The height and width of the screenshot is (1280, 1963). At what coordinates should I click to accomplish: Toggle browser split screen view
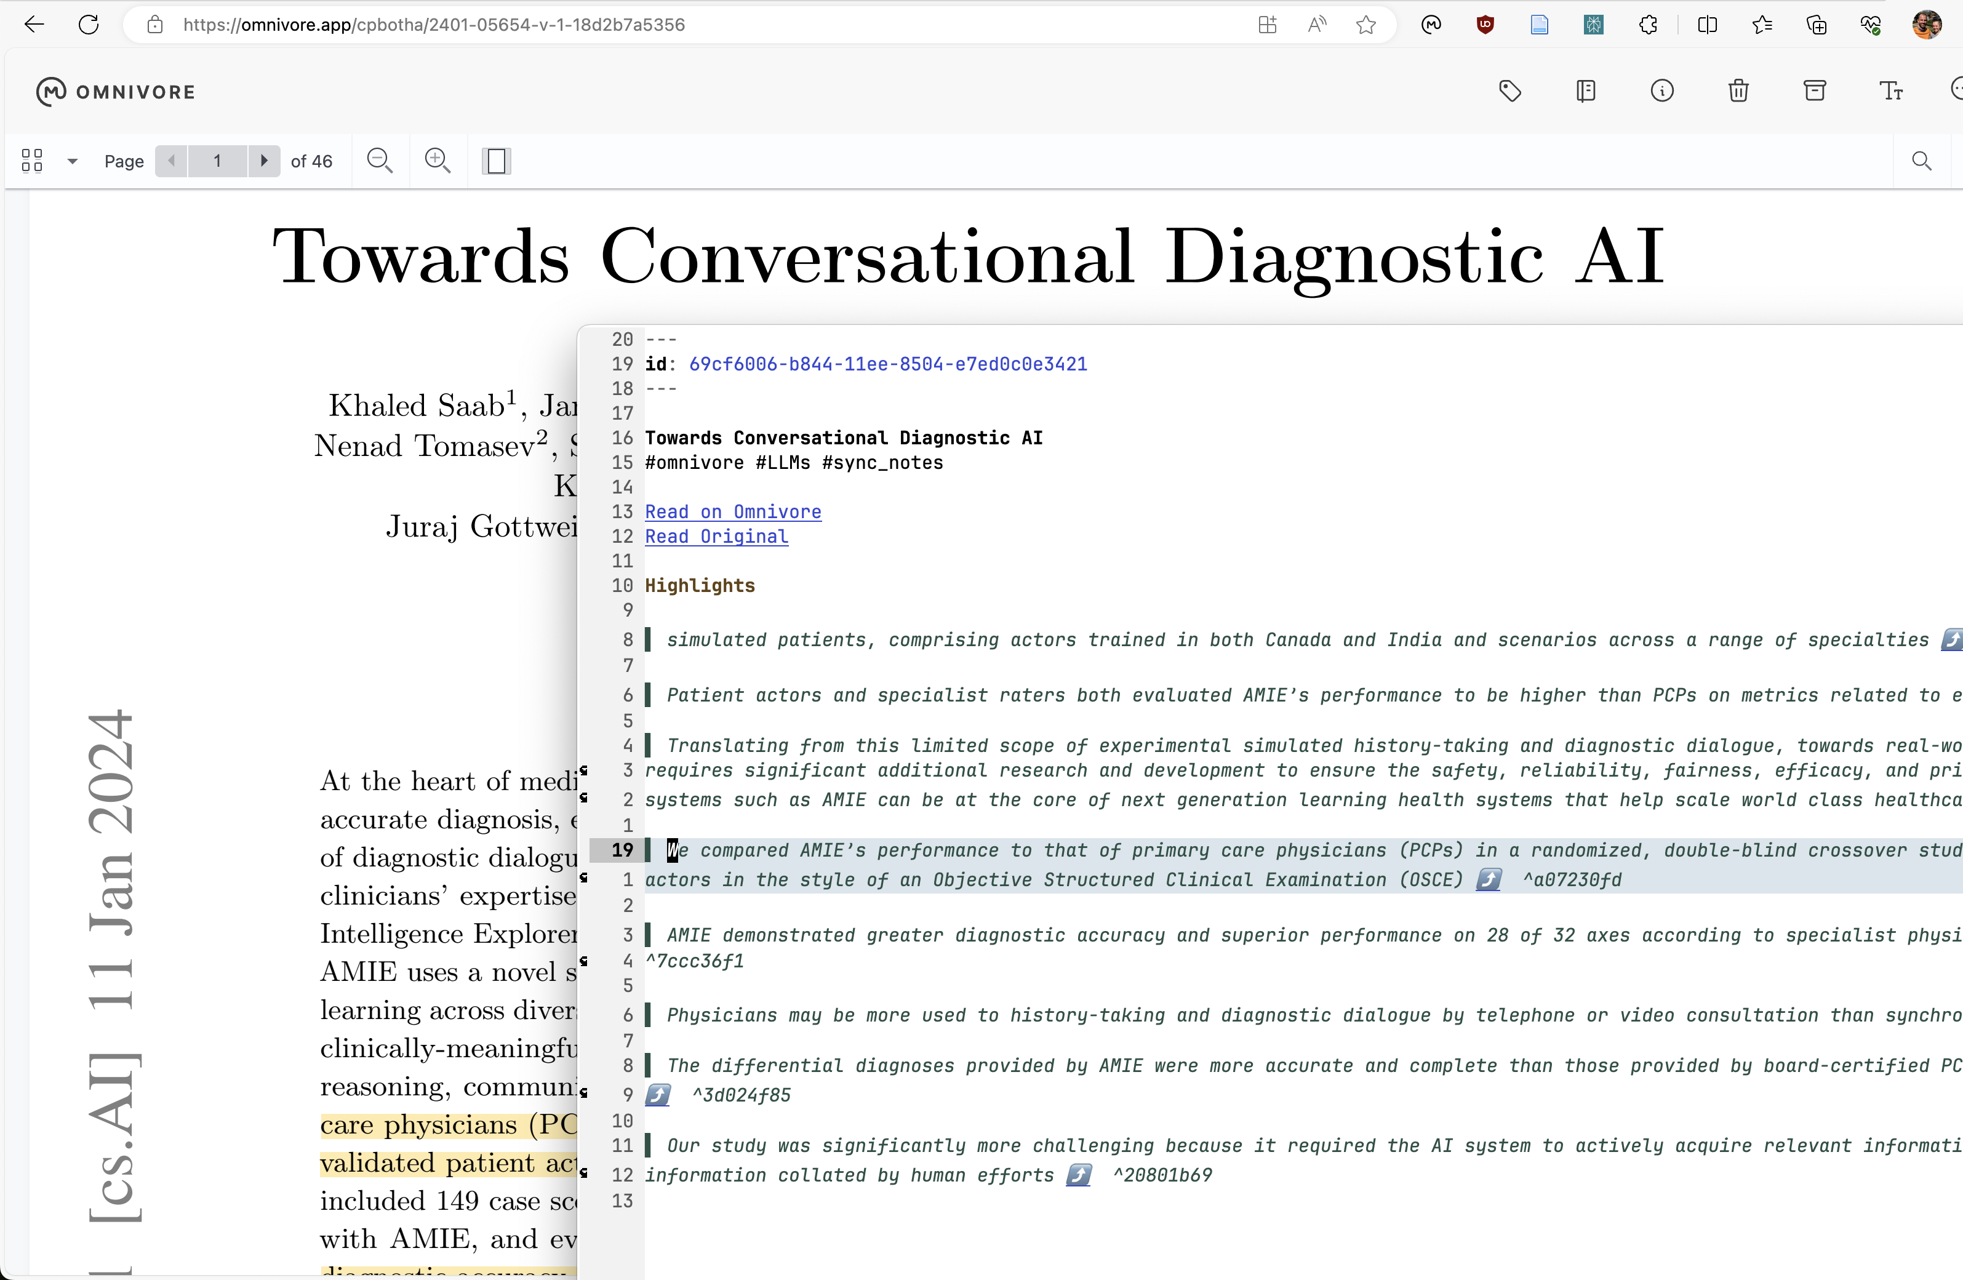point(1707,25)
